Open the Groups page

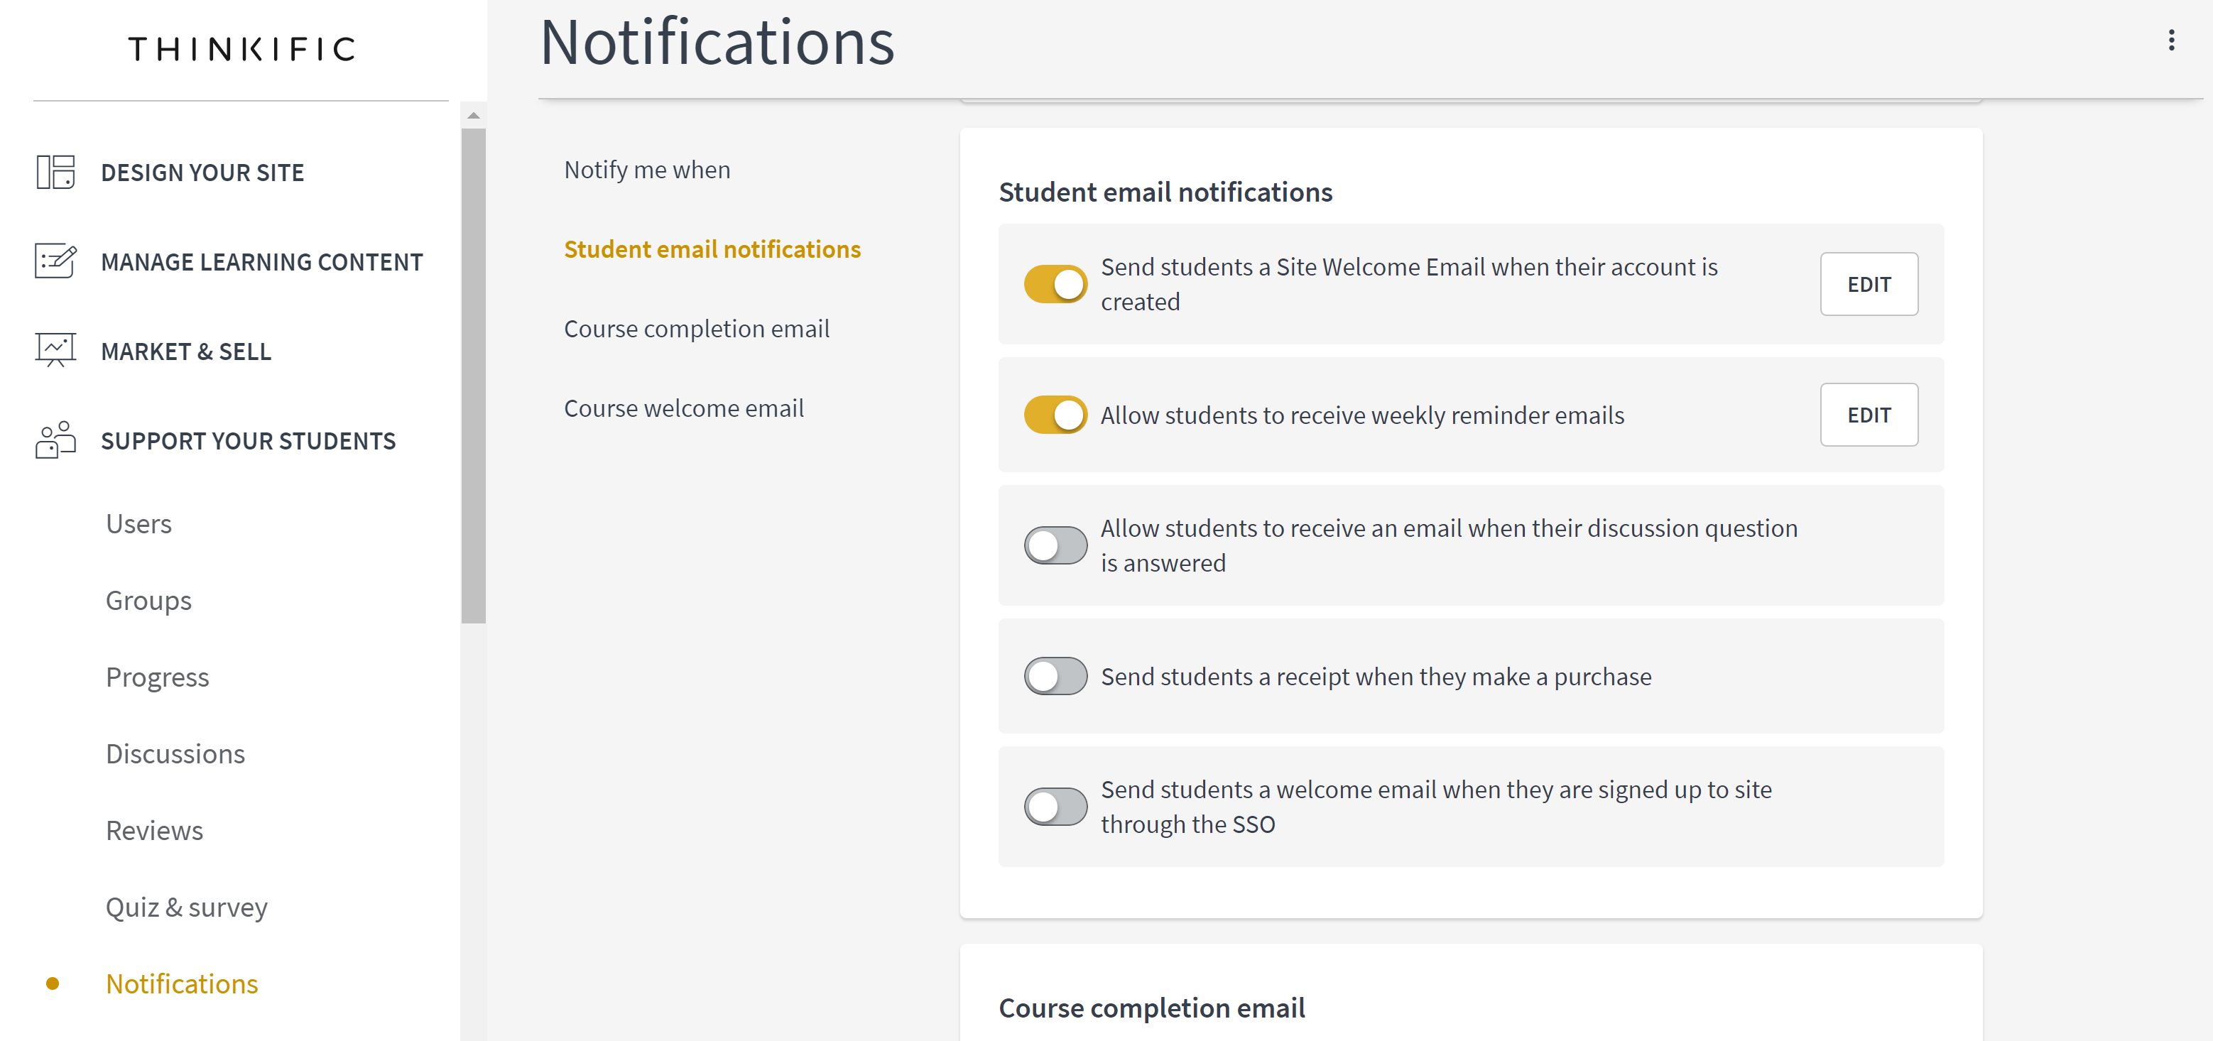point(148,601)
